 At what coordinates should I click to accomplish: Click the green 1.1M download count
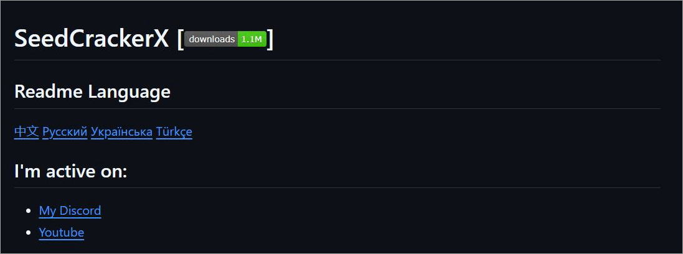[252, 39]
